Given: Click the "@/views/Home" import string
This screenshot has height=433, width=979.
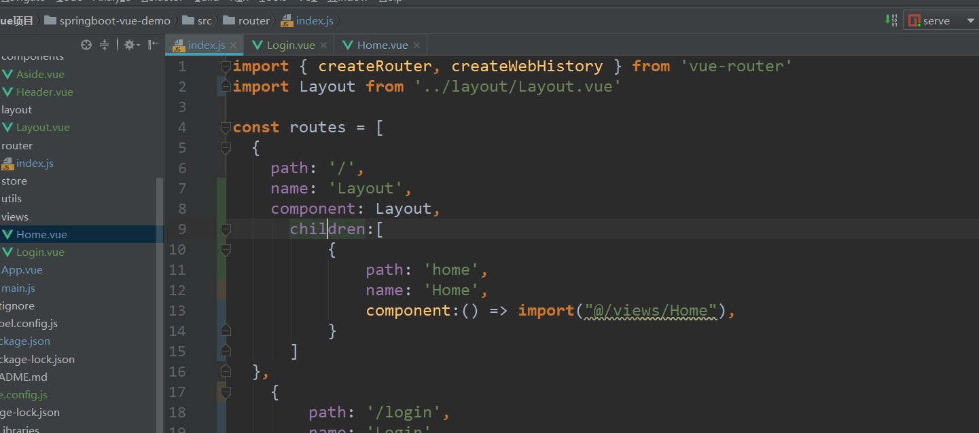Looking at the screenshot, I should (x=651, y=311).
